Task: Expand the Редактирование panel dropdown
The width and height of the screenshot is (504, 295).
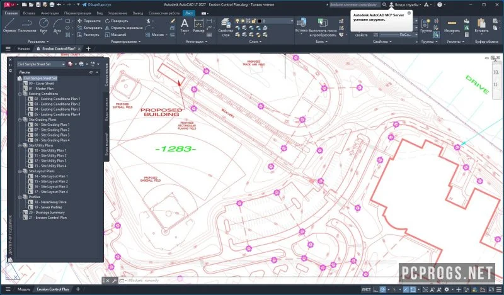Action: point(125,42)
